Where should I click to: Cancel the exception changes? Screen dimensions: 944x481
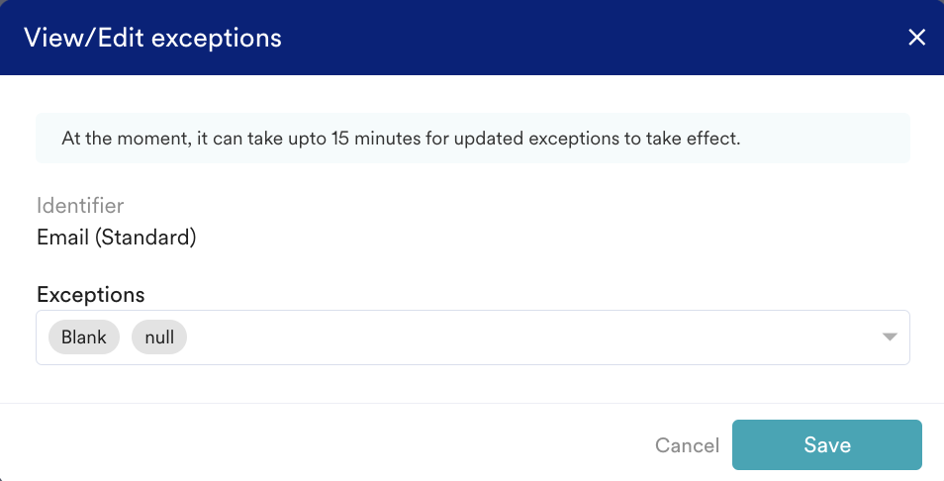[x=687, y=445]
